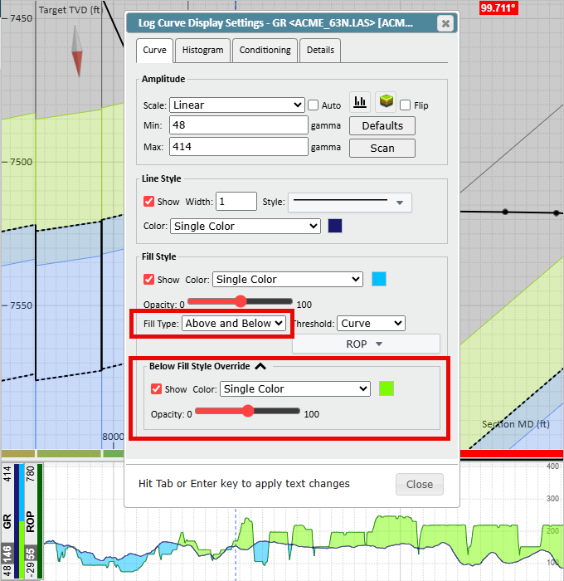The height and width of the screenshot is (581, 564).
Task: Click the Scan button
Action: (x=382, y=149)
